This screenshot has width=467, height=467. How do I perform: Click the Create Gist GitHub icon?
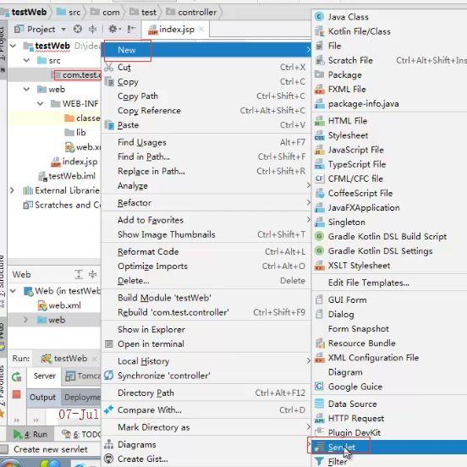point(109,459)
